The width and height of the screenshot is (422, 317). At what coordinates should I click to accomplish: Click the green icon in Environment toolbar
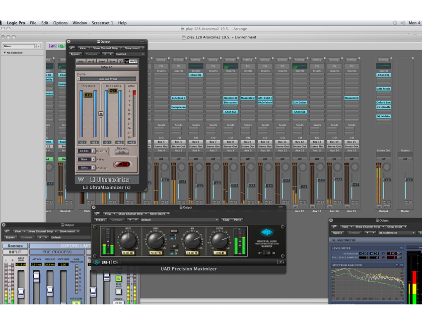62,46
